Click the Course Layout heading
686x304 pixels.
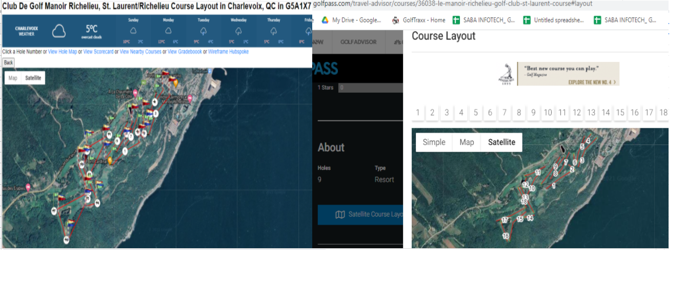coord(443,36)
